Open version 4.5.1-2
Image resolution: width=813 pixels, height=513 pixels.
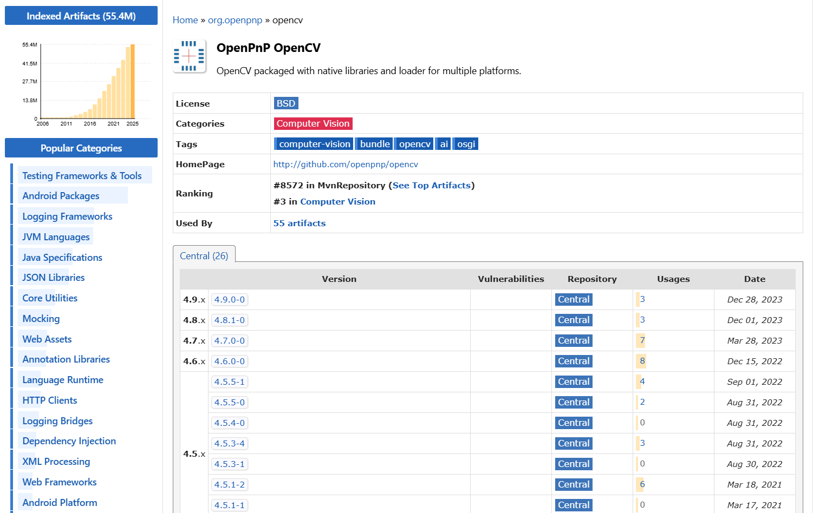[230, 484]
